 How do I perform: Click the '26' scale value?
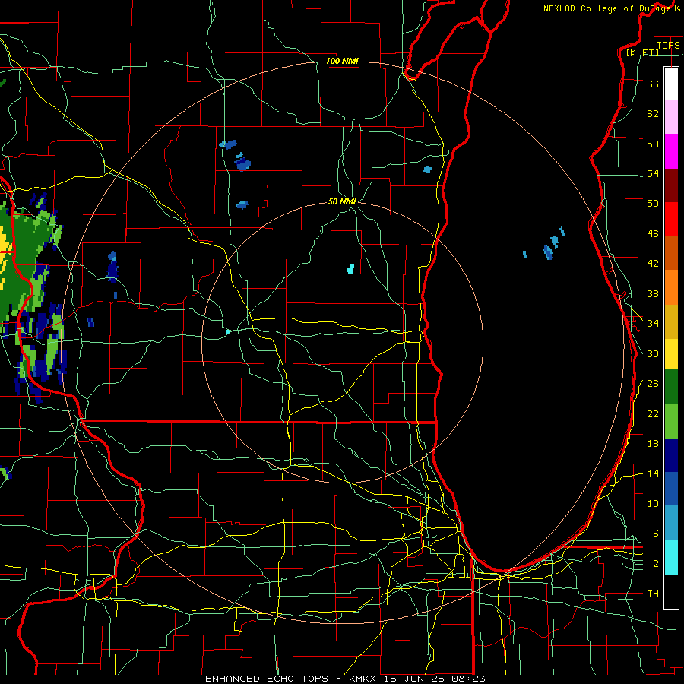653,384
